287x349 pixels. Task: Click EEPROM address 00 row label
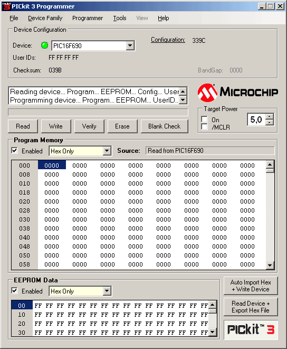(x=22, y=306)
